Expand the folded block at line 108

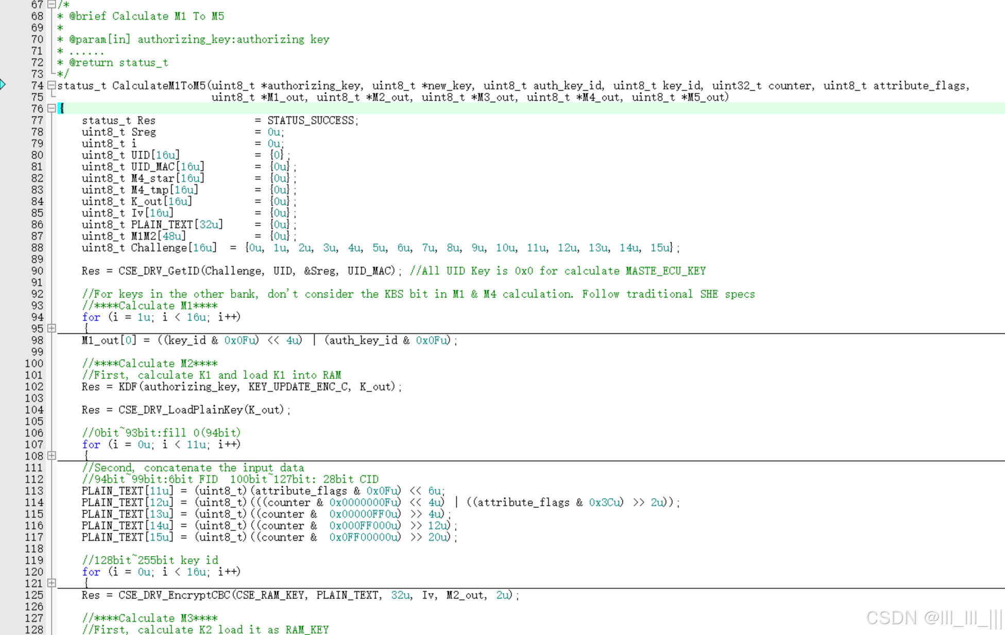(x=52, y=456)
